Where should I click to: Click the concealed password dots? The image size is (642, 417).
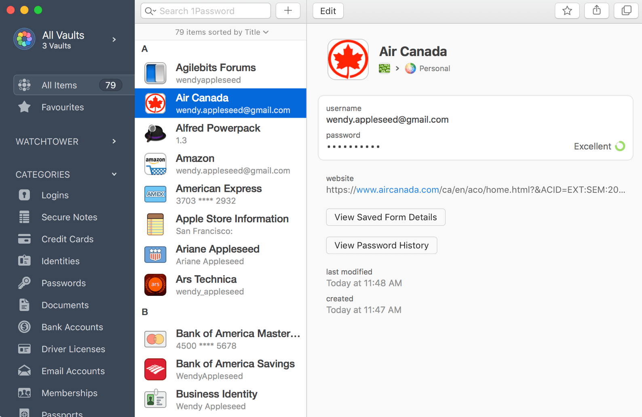point(353,147)
